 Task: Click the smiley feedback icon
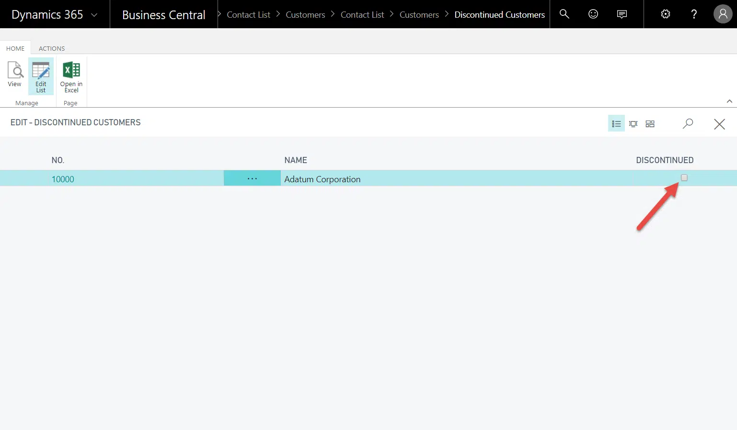[593, 14]
